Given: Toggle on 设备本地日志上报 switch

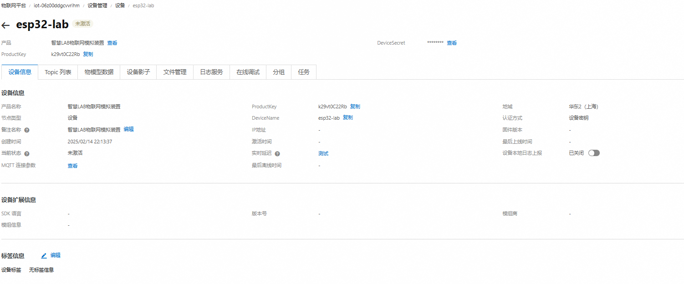Looking at the screenshot, I should pos(594,153).
